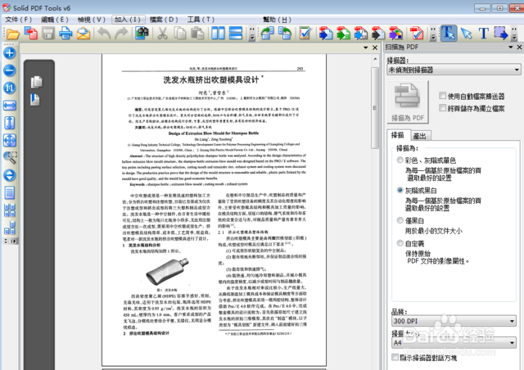Expand the document tab list arrow

point(366,47)
